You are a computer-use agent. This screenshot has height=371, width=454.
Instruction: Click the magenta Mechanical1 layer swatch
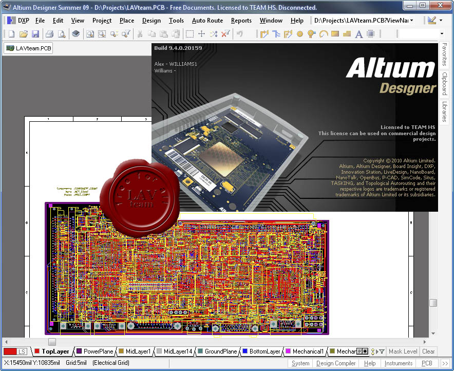(x=288, y=351)
